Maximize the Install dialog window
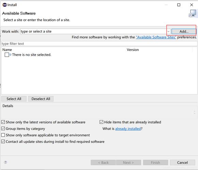 179,5
